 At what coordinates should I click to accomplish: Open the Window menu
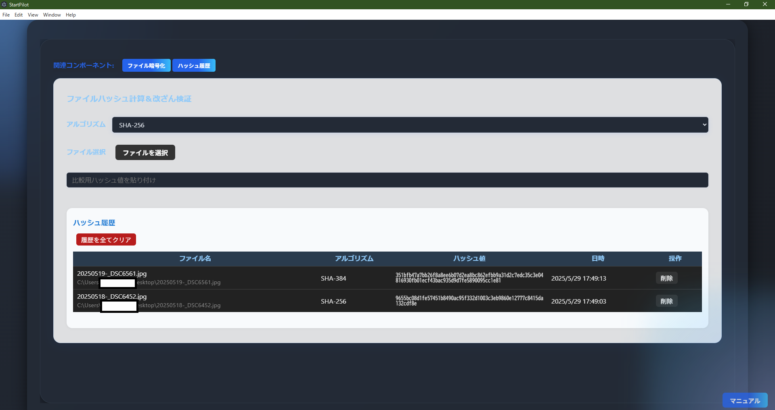pyautogui.click(x=51, y=15)
